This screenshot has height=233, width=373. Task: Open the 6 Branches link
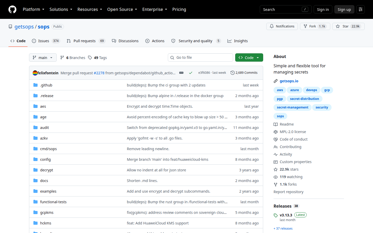[73, 58]
